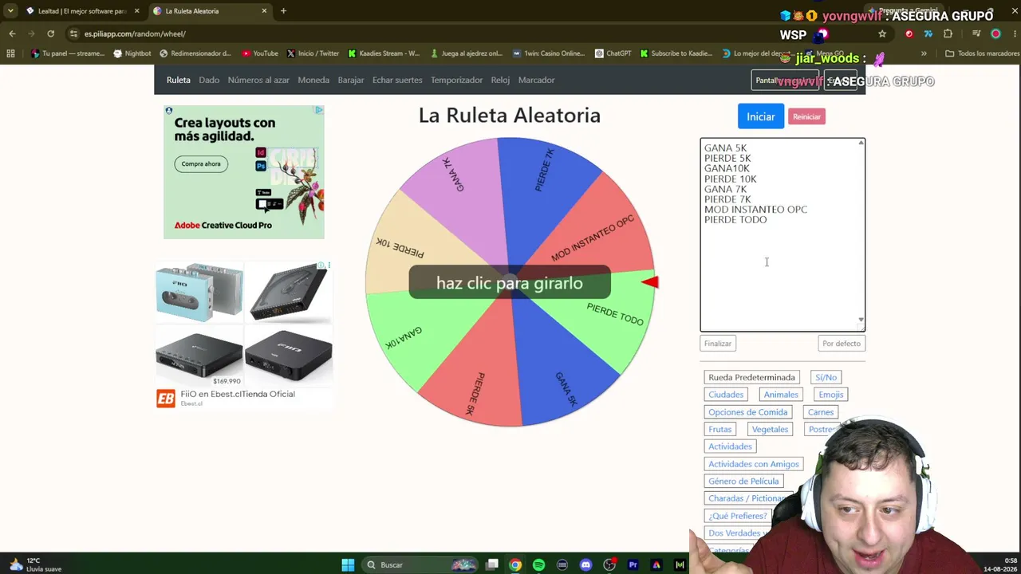Open Google Chrome from the taskbar
Viewport: 1021px width, 574px height.
(515, 564)
